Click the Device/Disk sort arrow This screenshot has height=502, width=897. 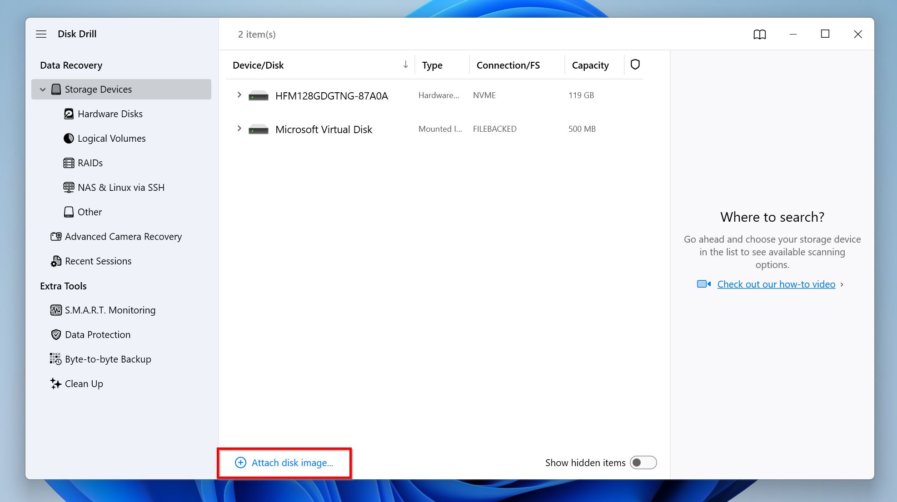pos(405,65)
